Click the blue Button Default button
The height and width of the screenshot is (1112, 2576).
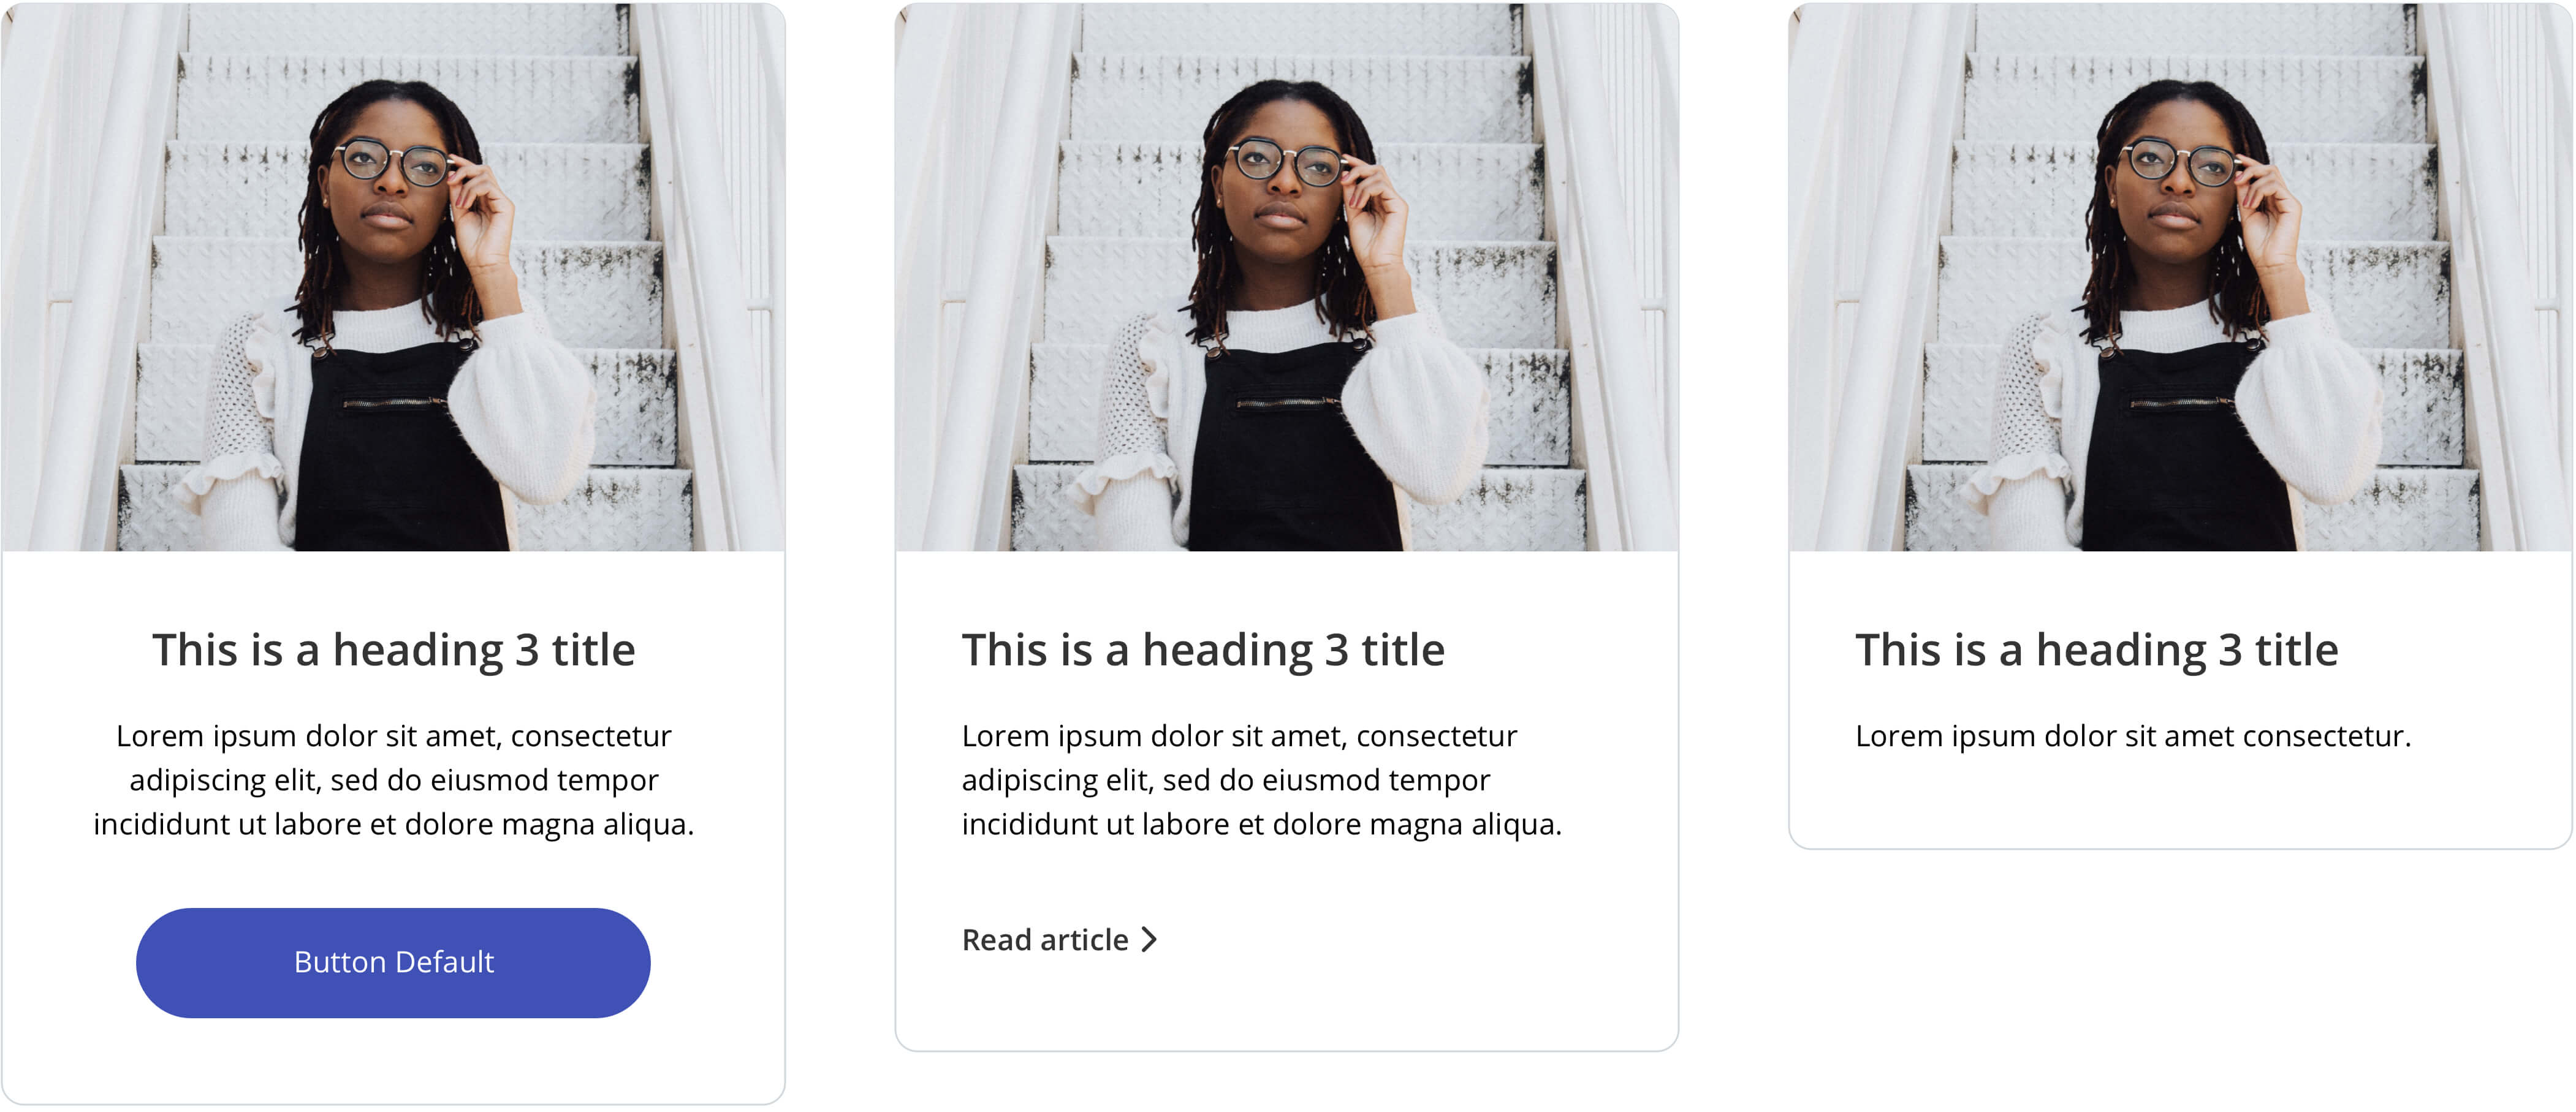coord(393,962)
